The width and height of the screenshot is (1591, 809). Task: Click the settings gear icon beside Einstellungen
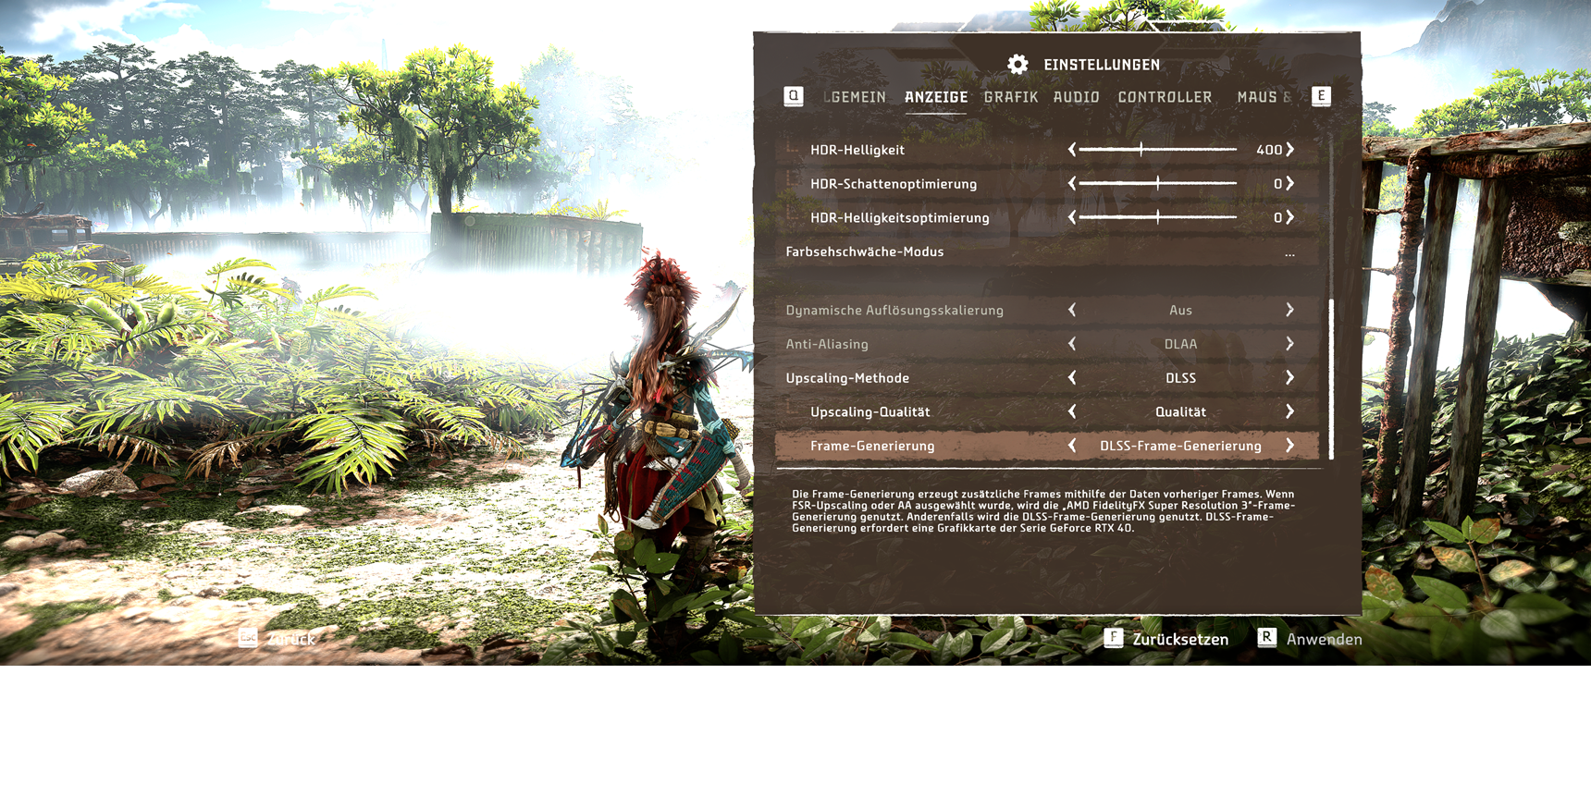coord(1017,64)
